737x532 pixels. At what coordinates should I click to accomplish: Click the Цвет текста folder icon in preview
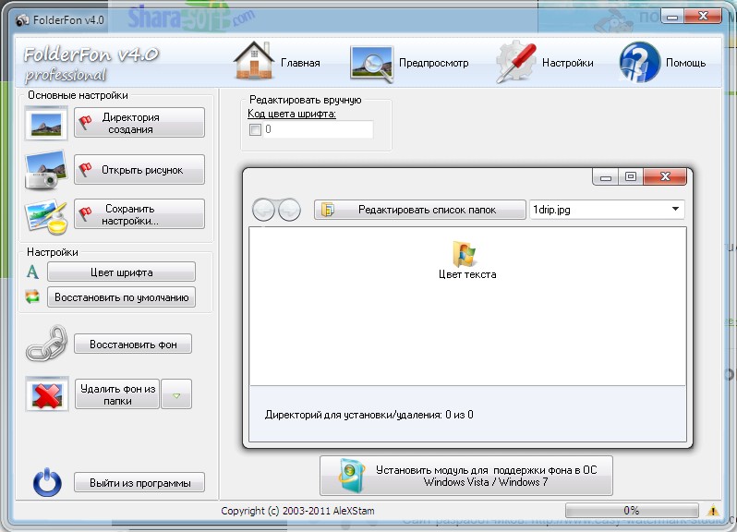(x=465, y=254)
